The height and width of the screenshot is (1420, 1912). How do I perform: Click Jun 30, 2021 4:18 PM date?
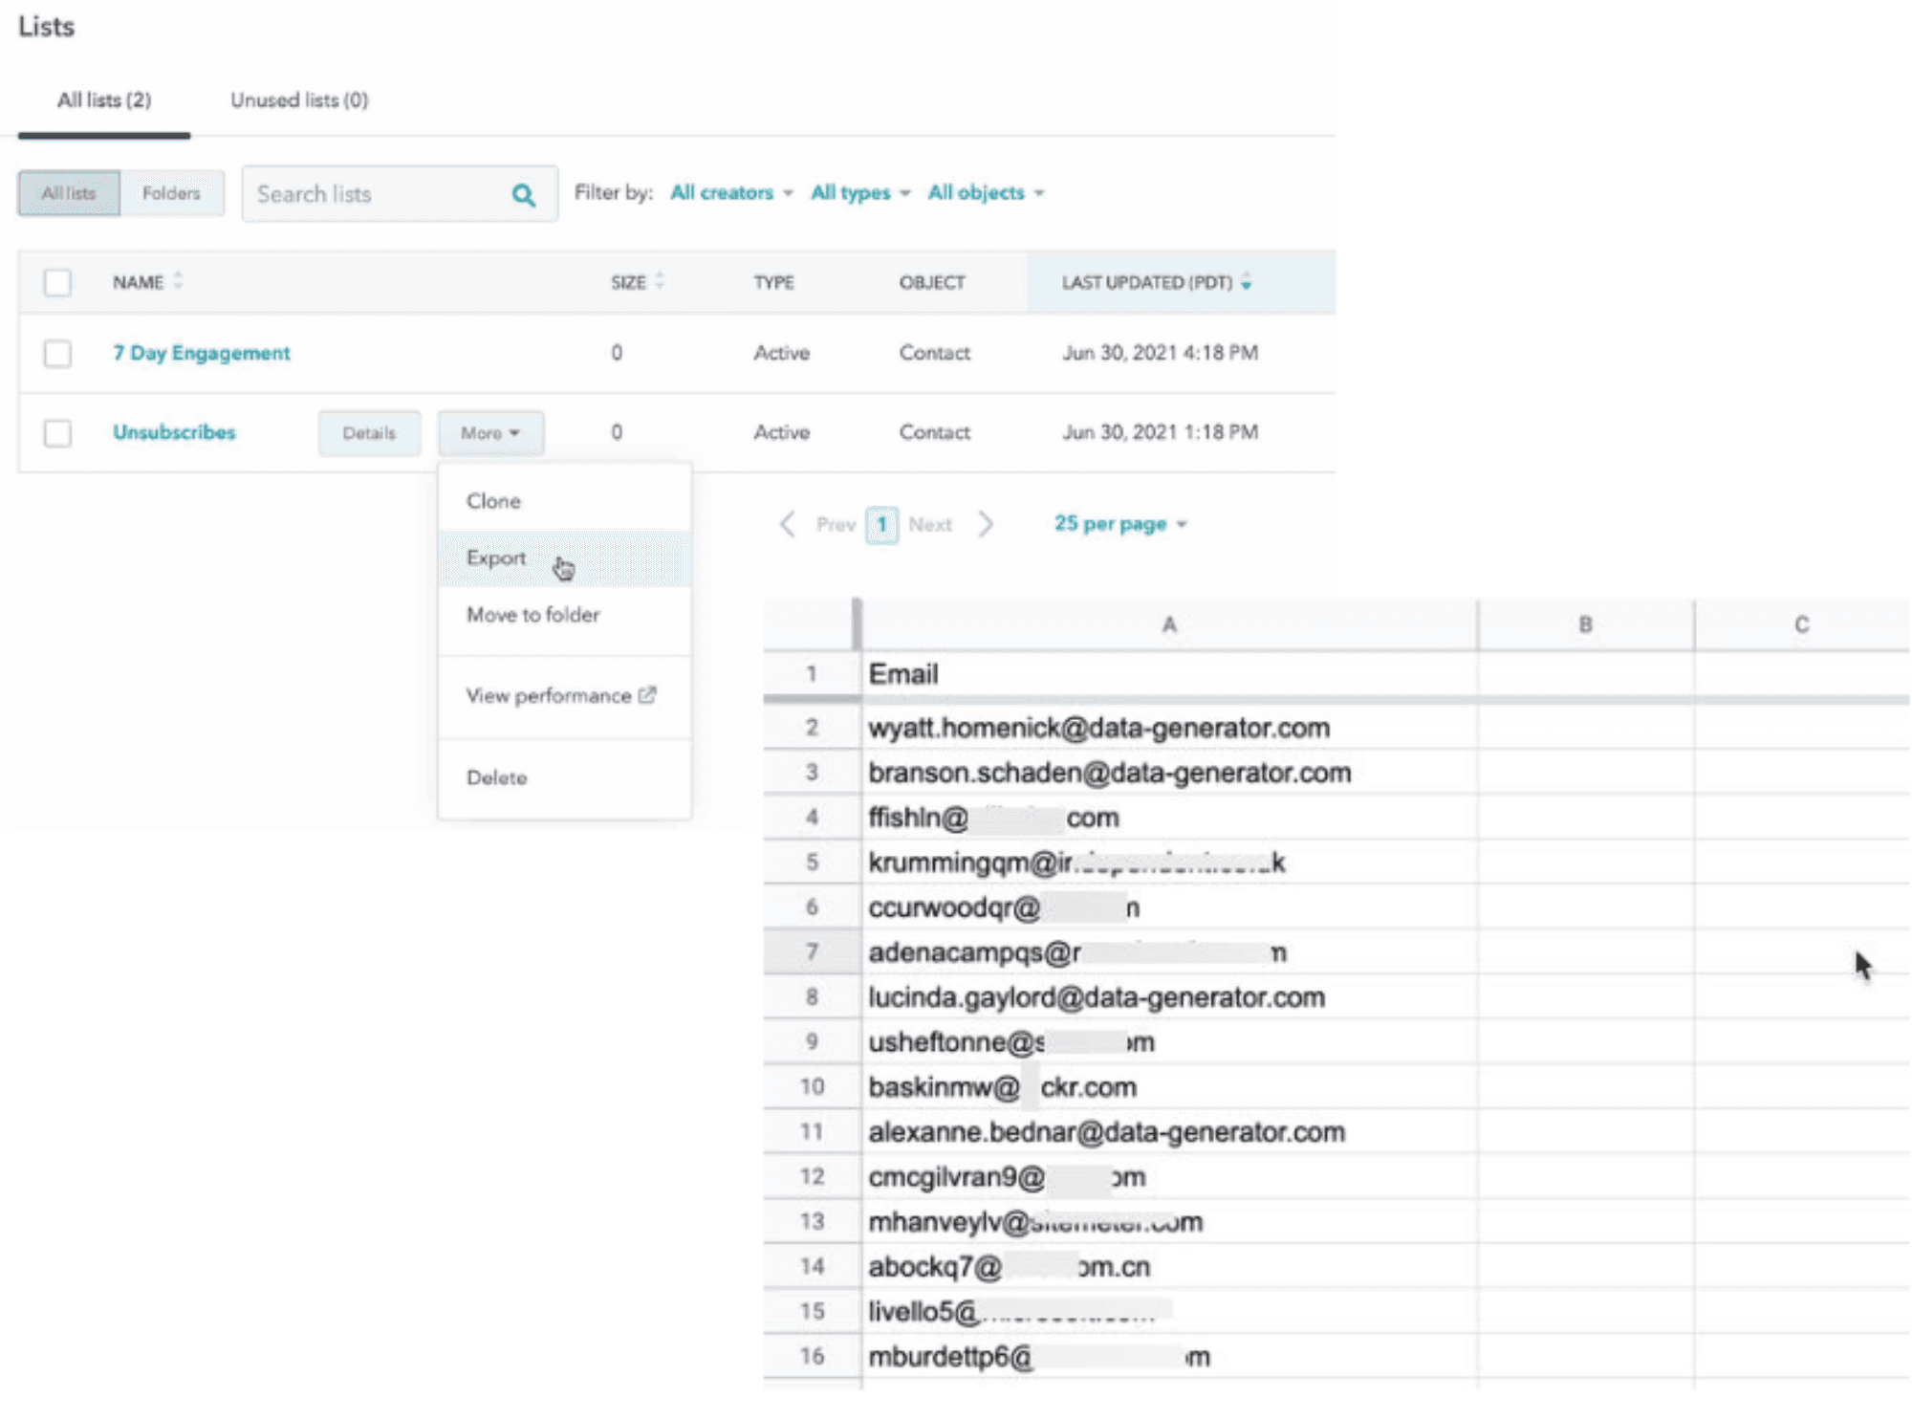coord(1160,353)
